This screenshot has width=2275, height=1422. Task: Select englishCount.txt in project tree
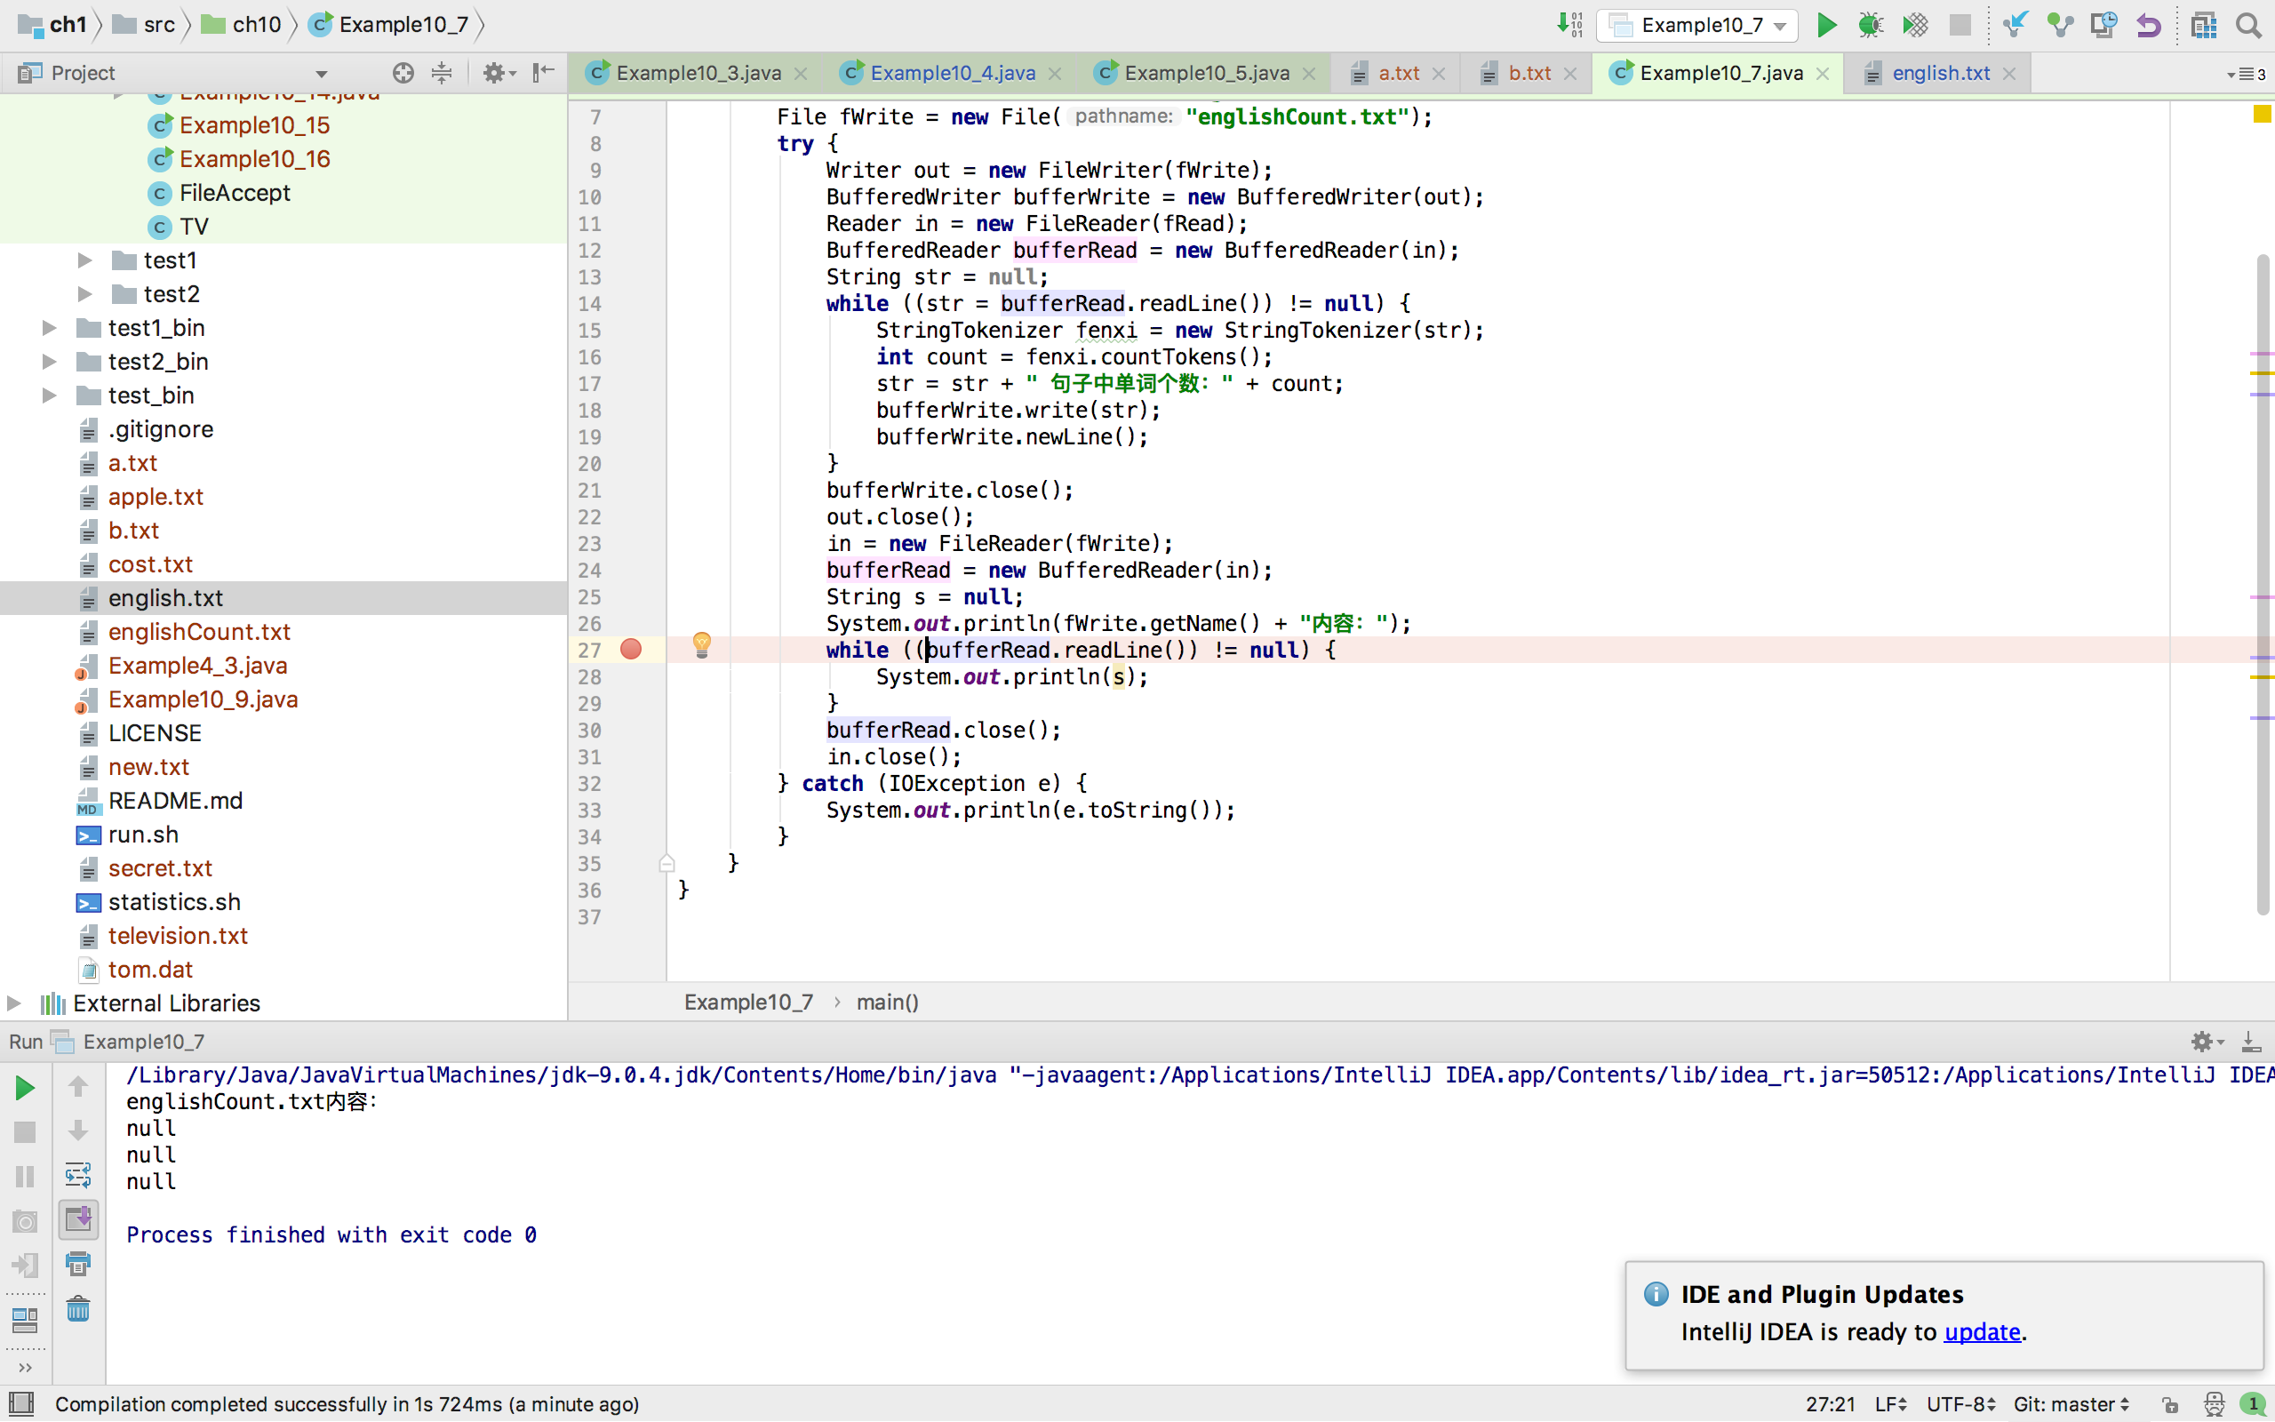[x=198, y=632]
